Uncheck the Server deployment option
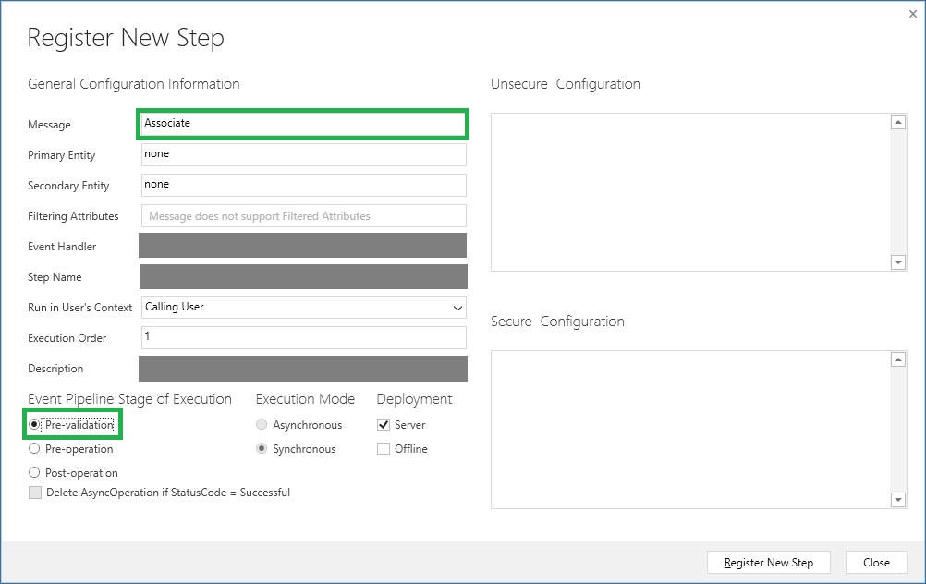 click(x=384, y=424)
